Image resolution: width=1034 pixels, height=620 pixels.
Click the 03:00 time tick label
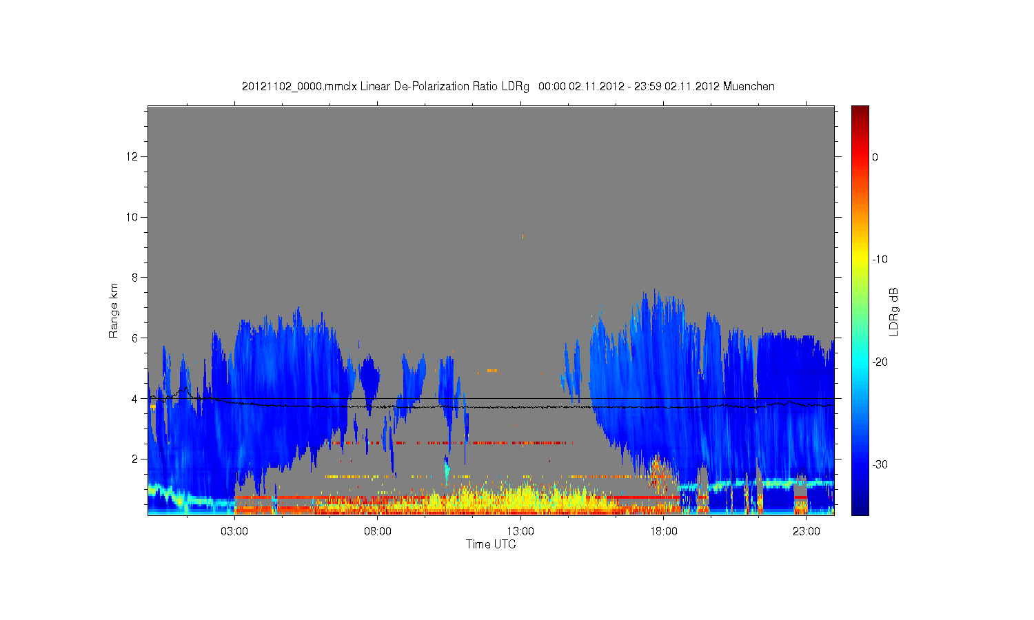tap(234, 532)
